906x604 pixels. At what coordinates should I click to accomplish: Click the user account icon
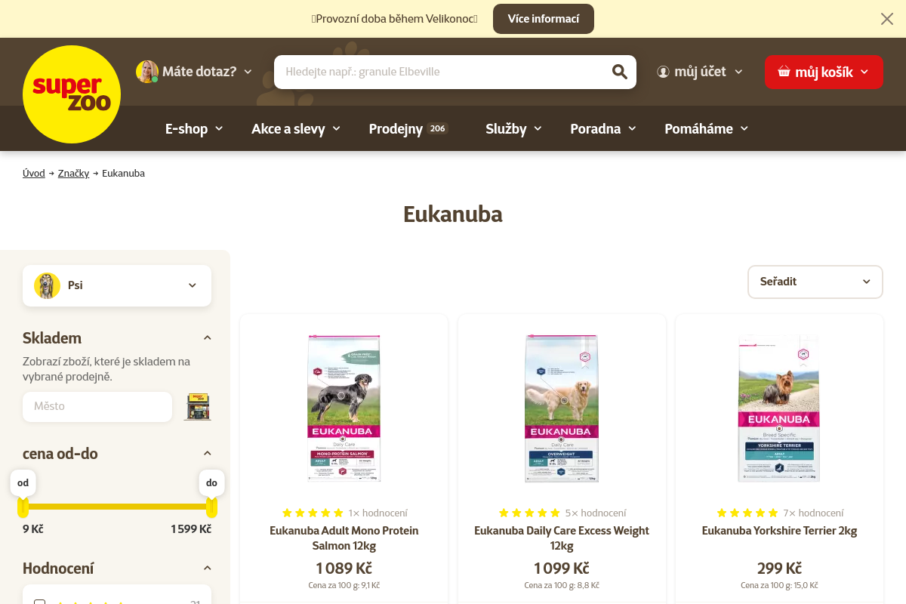click(x=664, y=72)
